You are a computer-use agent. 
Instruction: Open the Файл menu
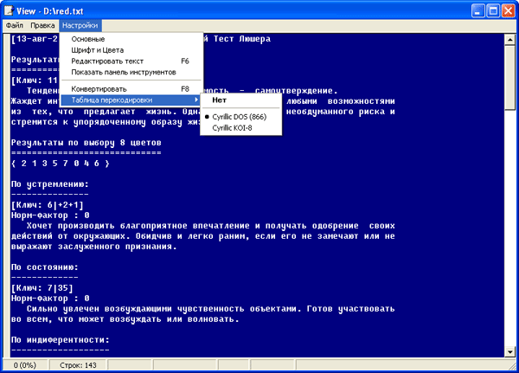[15, 25]
